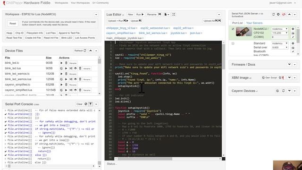Click the edit icon for blink_led.lua

click(61, 68)
